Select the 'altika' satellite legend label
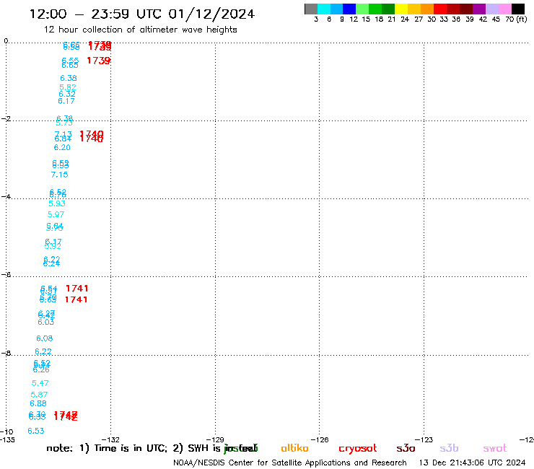 click(294, 448)
